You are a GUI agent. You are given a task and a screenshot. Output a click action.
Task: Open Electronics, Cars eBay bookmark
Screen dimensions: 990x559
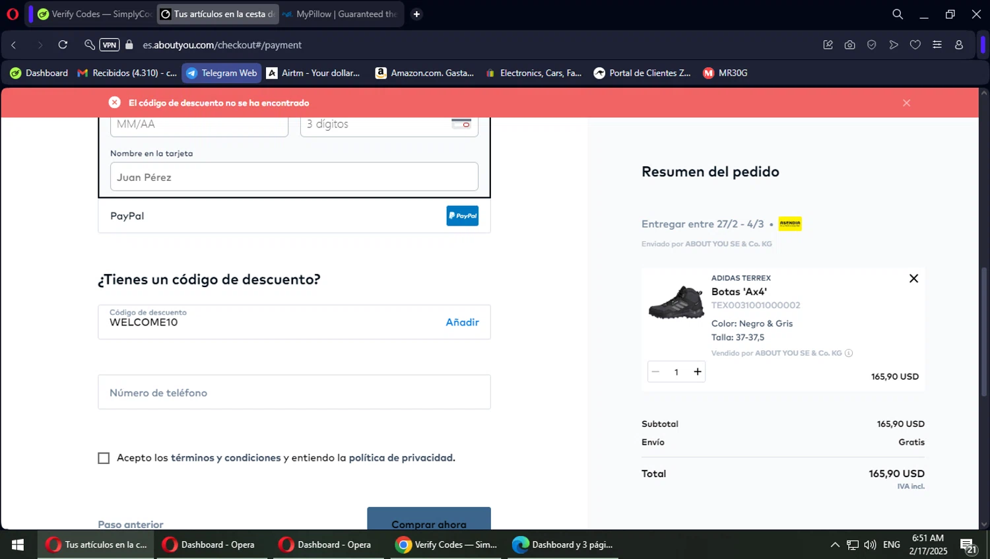click(x=533, y=73)
